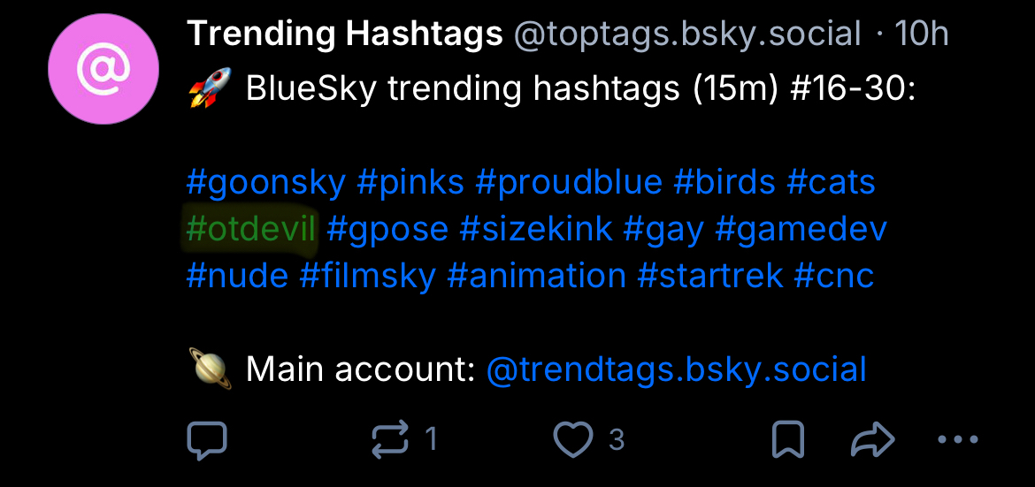The width and height of the screenshot is (1035, 487).
Task: Open the Trending Hashtags display name
Action: click(345, 35)
